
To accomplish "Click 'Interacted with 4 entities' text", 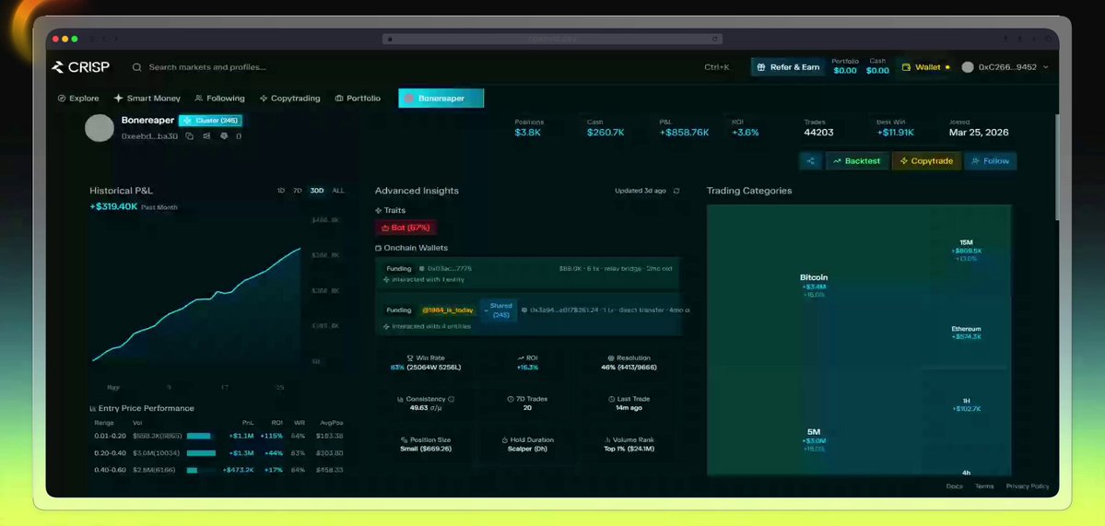I will point(430,327).
